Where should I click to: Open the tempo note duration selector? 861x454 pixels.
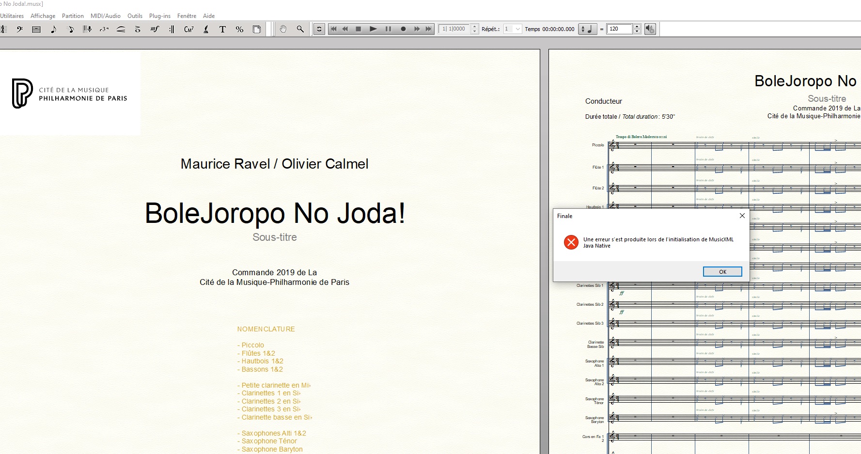(587, 29)
